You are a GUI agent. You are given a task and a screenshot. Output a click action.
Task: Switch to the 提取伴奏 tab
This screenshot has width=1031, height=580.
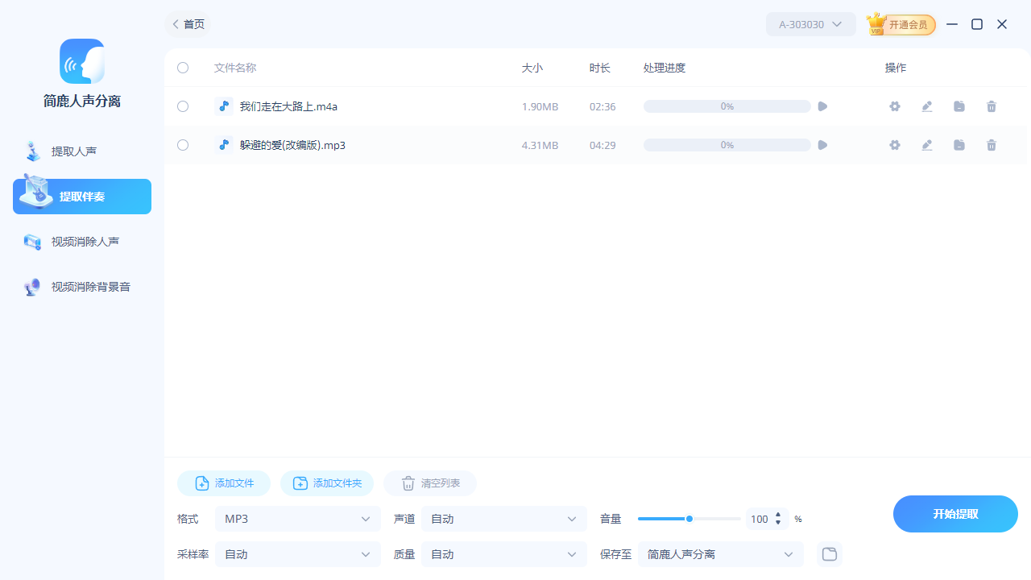tap(81, 196)
